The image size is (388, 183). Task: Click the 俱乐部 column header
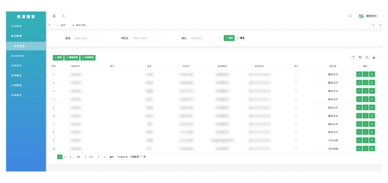pos(332,66)
